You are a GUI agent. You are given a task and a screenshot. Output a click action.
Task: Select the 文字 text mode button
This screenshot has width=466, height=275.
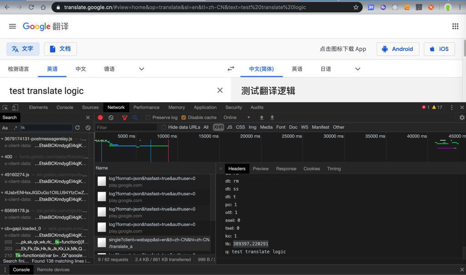pyautogui.click(x=23, y=49)
